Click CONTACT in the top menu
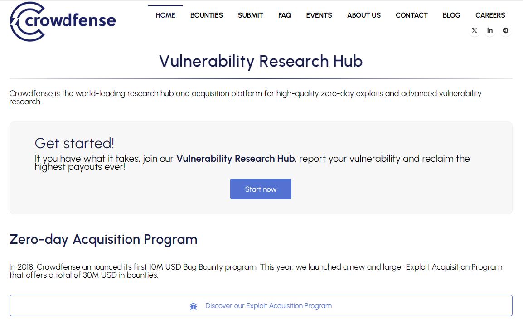 point(412,15)
